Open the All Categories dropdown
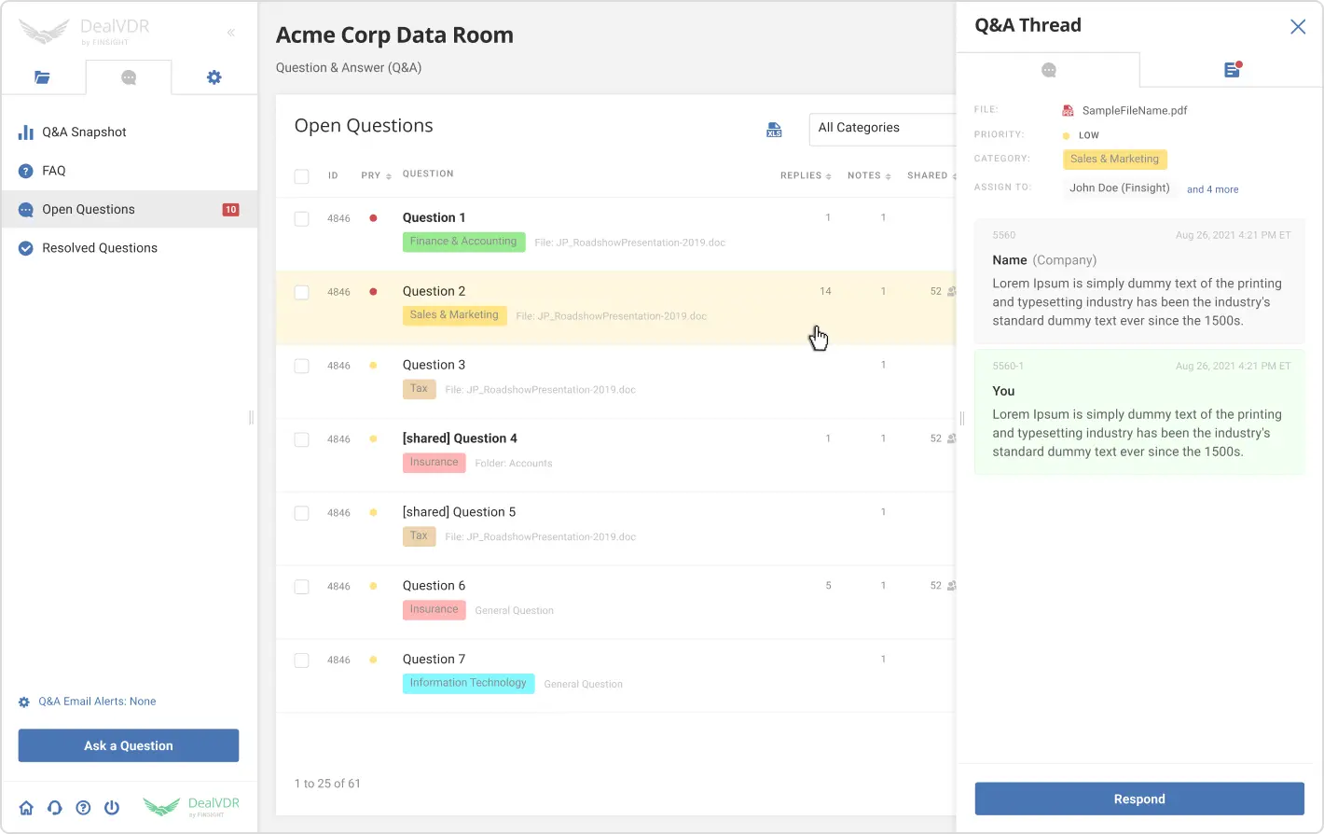The height and width of the screenshot is (834, 1324). coord(881,128)
